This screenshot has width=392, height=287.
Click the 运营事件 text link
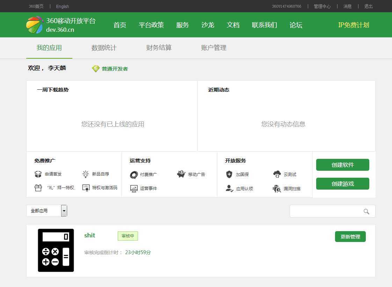[148, 189]
